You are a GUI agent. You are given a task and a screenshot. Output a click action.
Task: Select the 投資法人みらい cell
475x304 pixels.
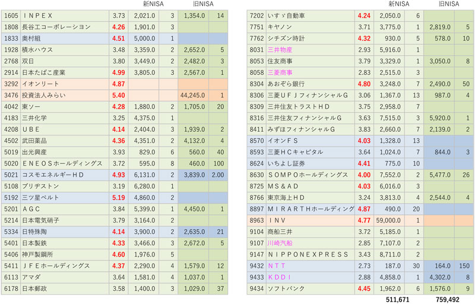tap(65, 96)
